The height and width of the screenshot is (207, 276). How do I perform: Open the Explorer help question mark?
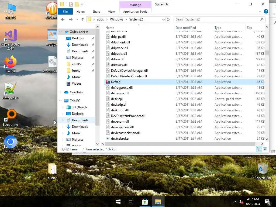point(266,11)
